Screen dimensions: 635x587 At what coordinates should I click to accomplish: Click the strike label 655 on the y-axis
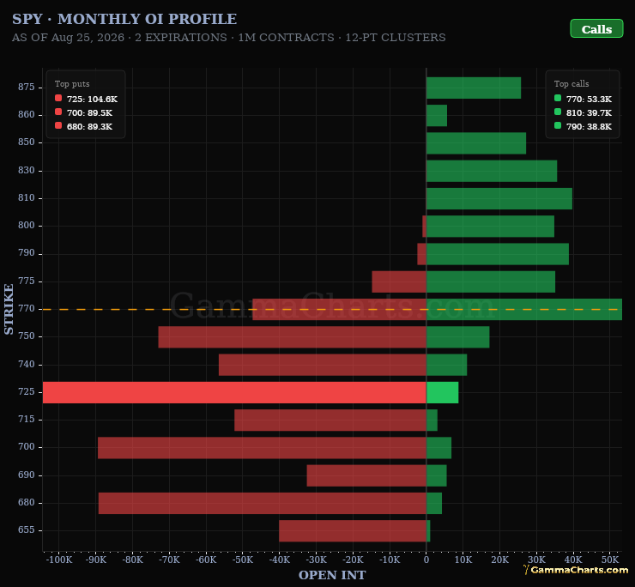coord(27,530)
